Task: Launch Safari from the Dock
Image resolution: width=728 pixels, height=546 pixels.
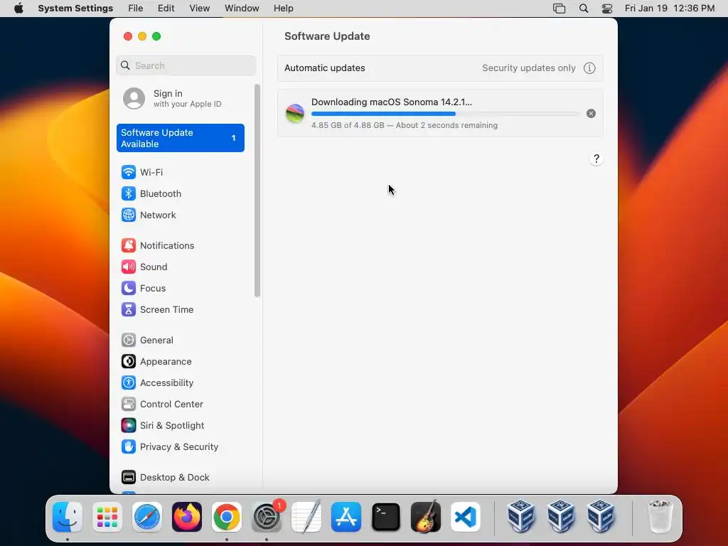Action: 147,517
